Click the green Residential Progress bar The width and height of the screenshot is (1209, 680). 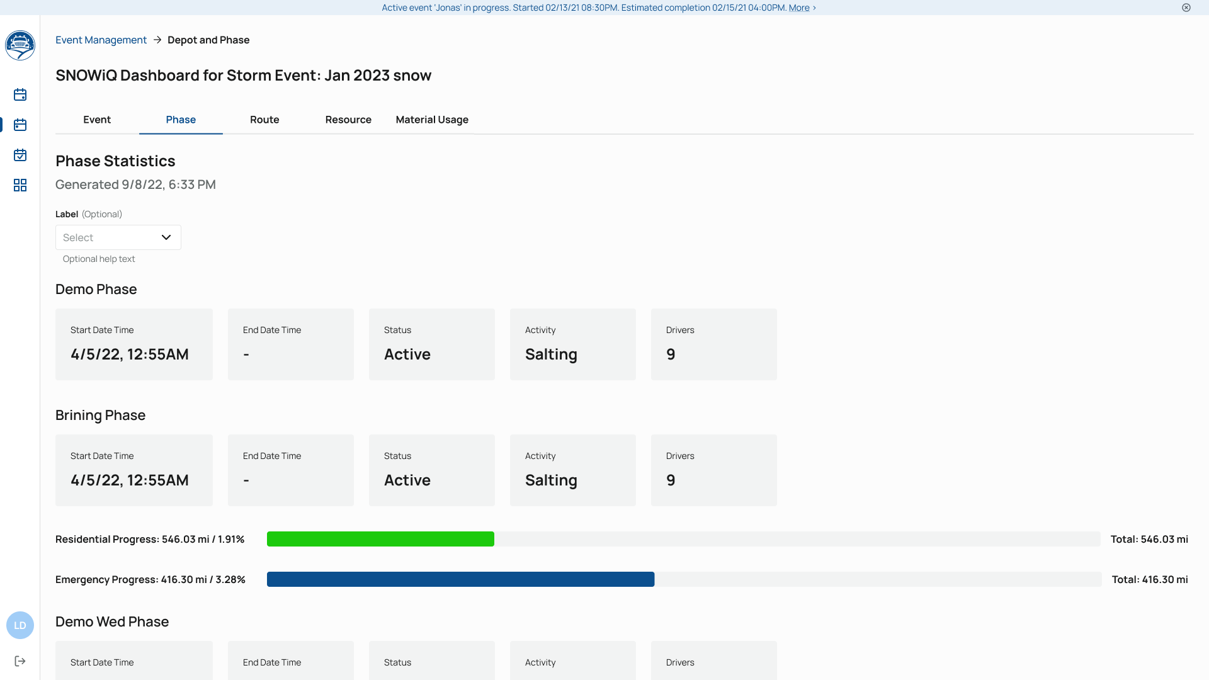click(x=380, y=539)
